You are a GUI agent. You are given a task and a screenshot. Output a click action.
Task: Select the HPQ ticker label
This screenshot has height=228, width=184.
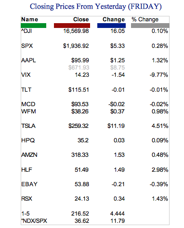click(28, 140)
